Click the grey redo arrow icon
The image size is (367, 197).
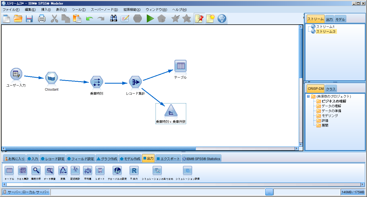click(x=101, y=19)
